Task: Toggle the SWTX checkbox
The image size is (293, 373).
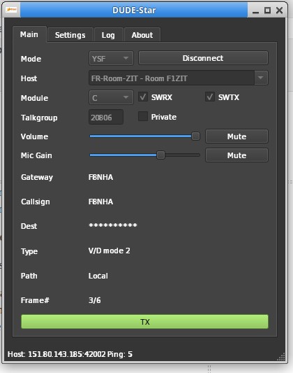Action: (x=210, y=97)
